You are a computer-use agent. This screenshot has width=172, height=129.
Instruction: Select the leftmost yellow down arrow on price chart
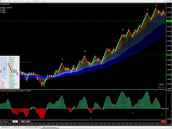click(x=62, y=59)
